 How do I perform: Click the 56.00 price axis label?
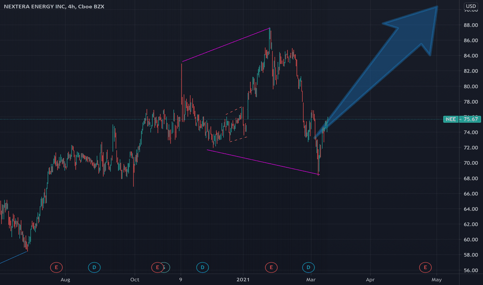[471, 270]
